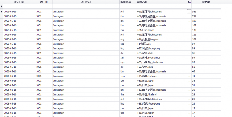Viewport: 232px width, 117px height.
Task: Click the +60/马来西亚/malaysia country cell
Action: coord(161,62)
